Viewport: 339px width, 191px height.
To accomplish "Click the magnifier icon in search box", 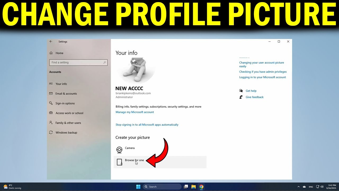I will coord(105,62).
